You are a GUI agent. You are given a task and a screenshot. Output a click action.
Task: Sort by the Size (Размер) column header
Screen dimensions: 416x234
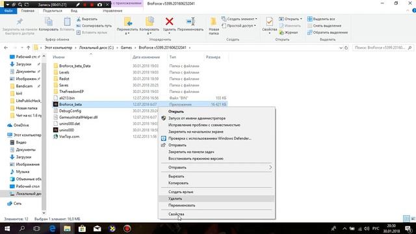tap(213, 57)
